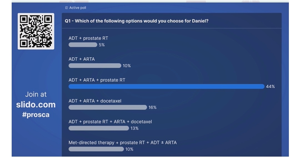300x158 pixels.
Task: Click the Active poll icon
Action: [x=66, y=8]
